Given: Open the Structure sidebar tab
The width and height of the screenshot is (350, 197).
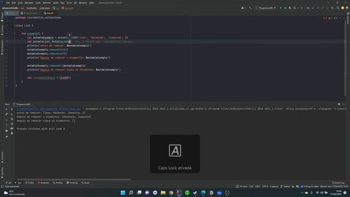Looking at the screenshot, I should 2,157.
